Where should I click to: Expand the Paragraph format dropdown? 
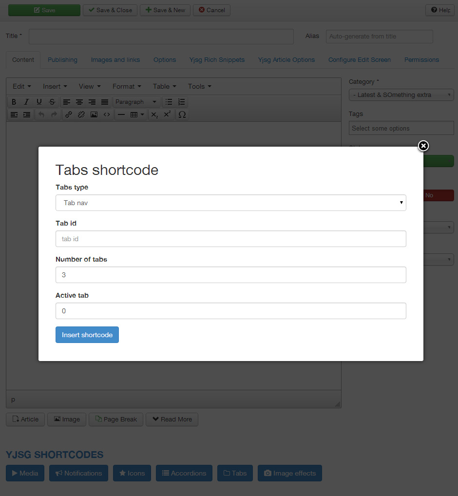tap(136, 102)
